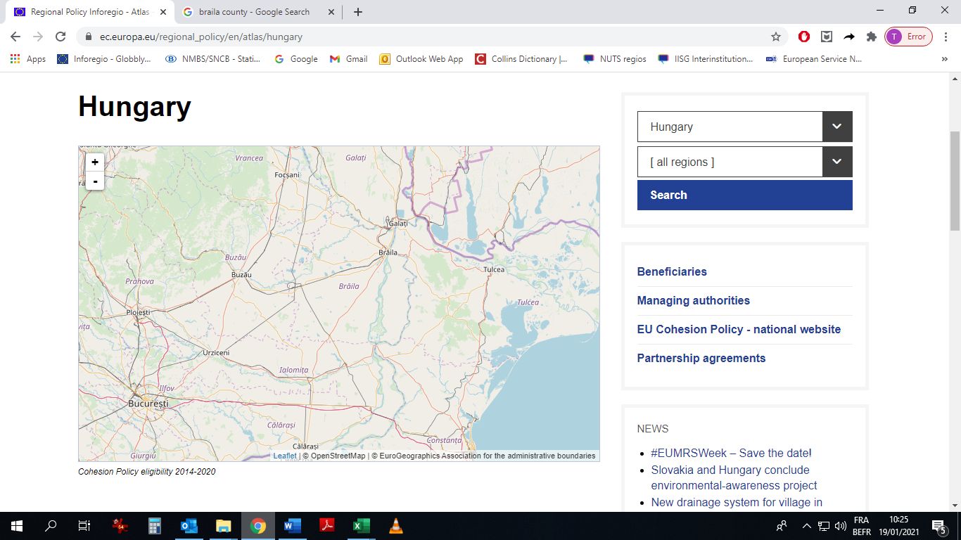
Task: Show more bookmarks with the chevron
Action: [944, 59]
